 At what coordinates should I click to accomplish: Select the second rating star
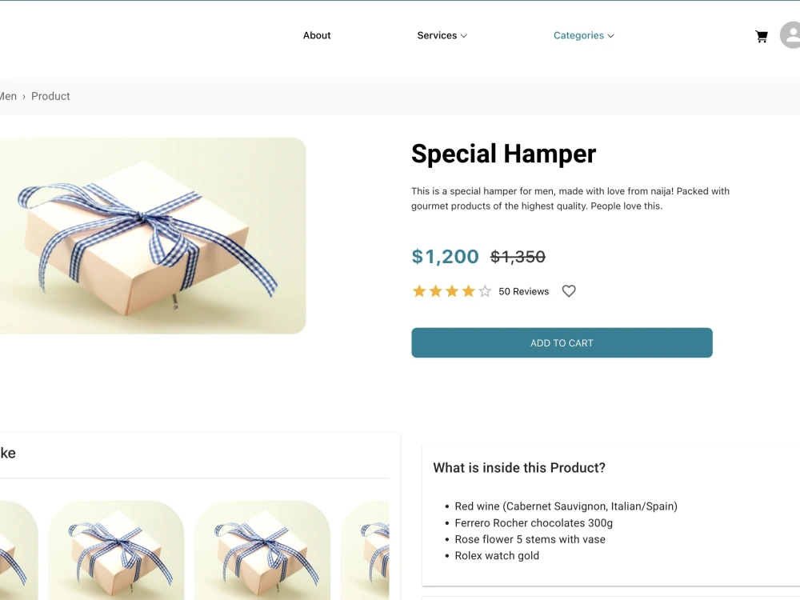point(435,291)
